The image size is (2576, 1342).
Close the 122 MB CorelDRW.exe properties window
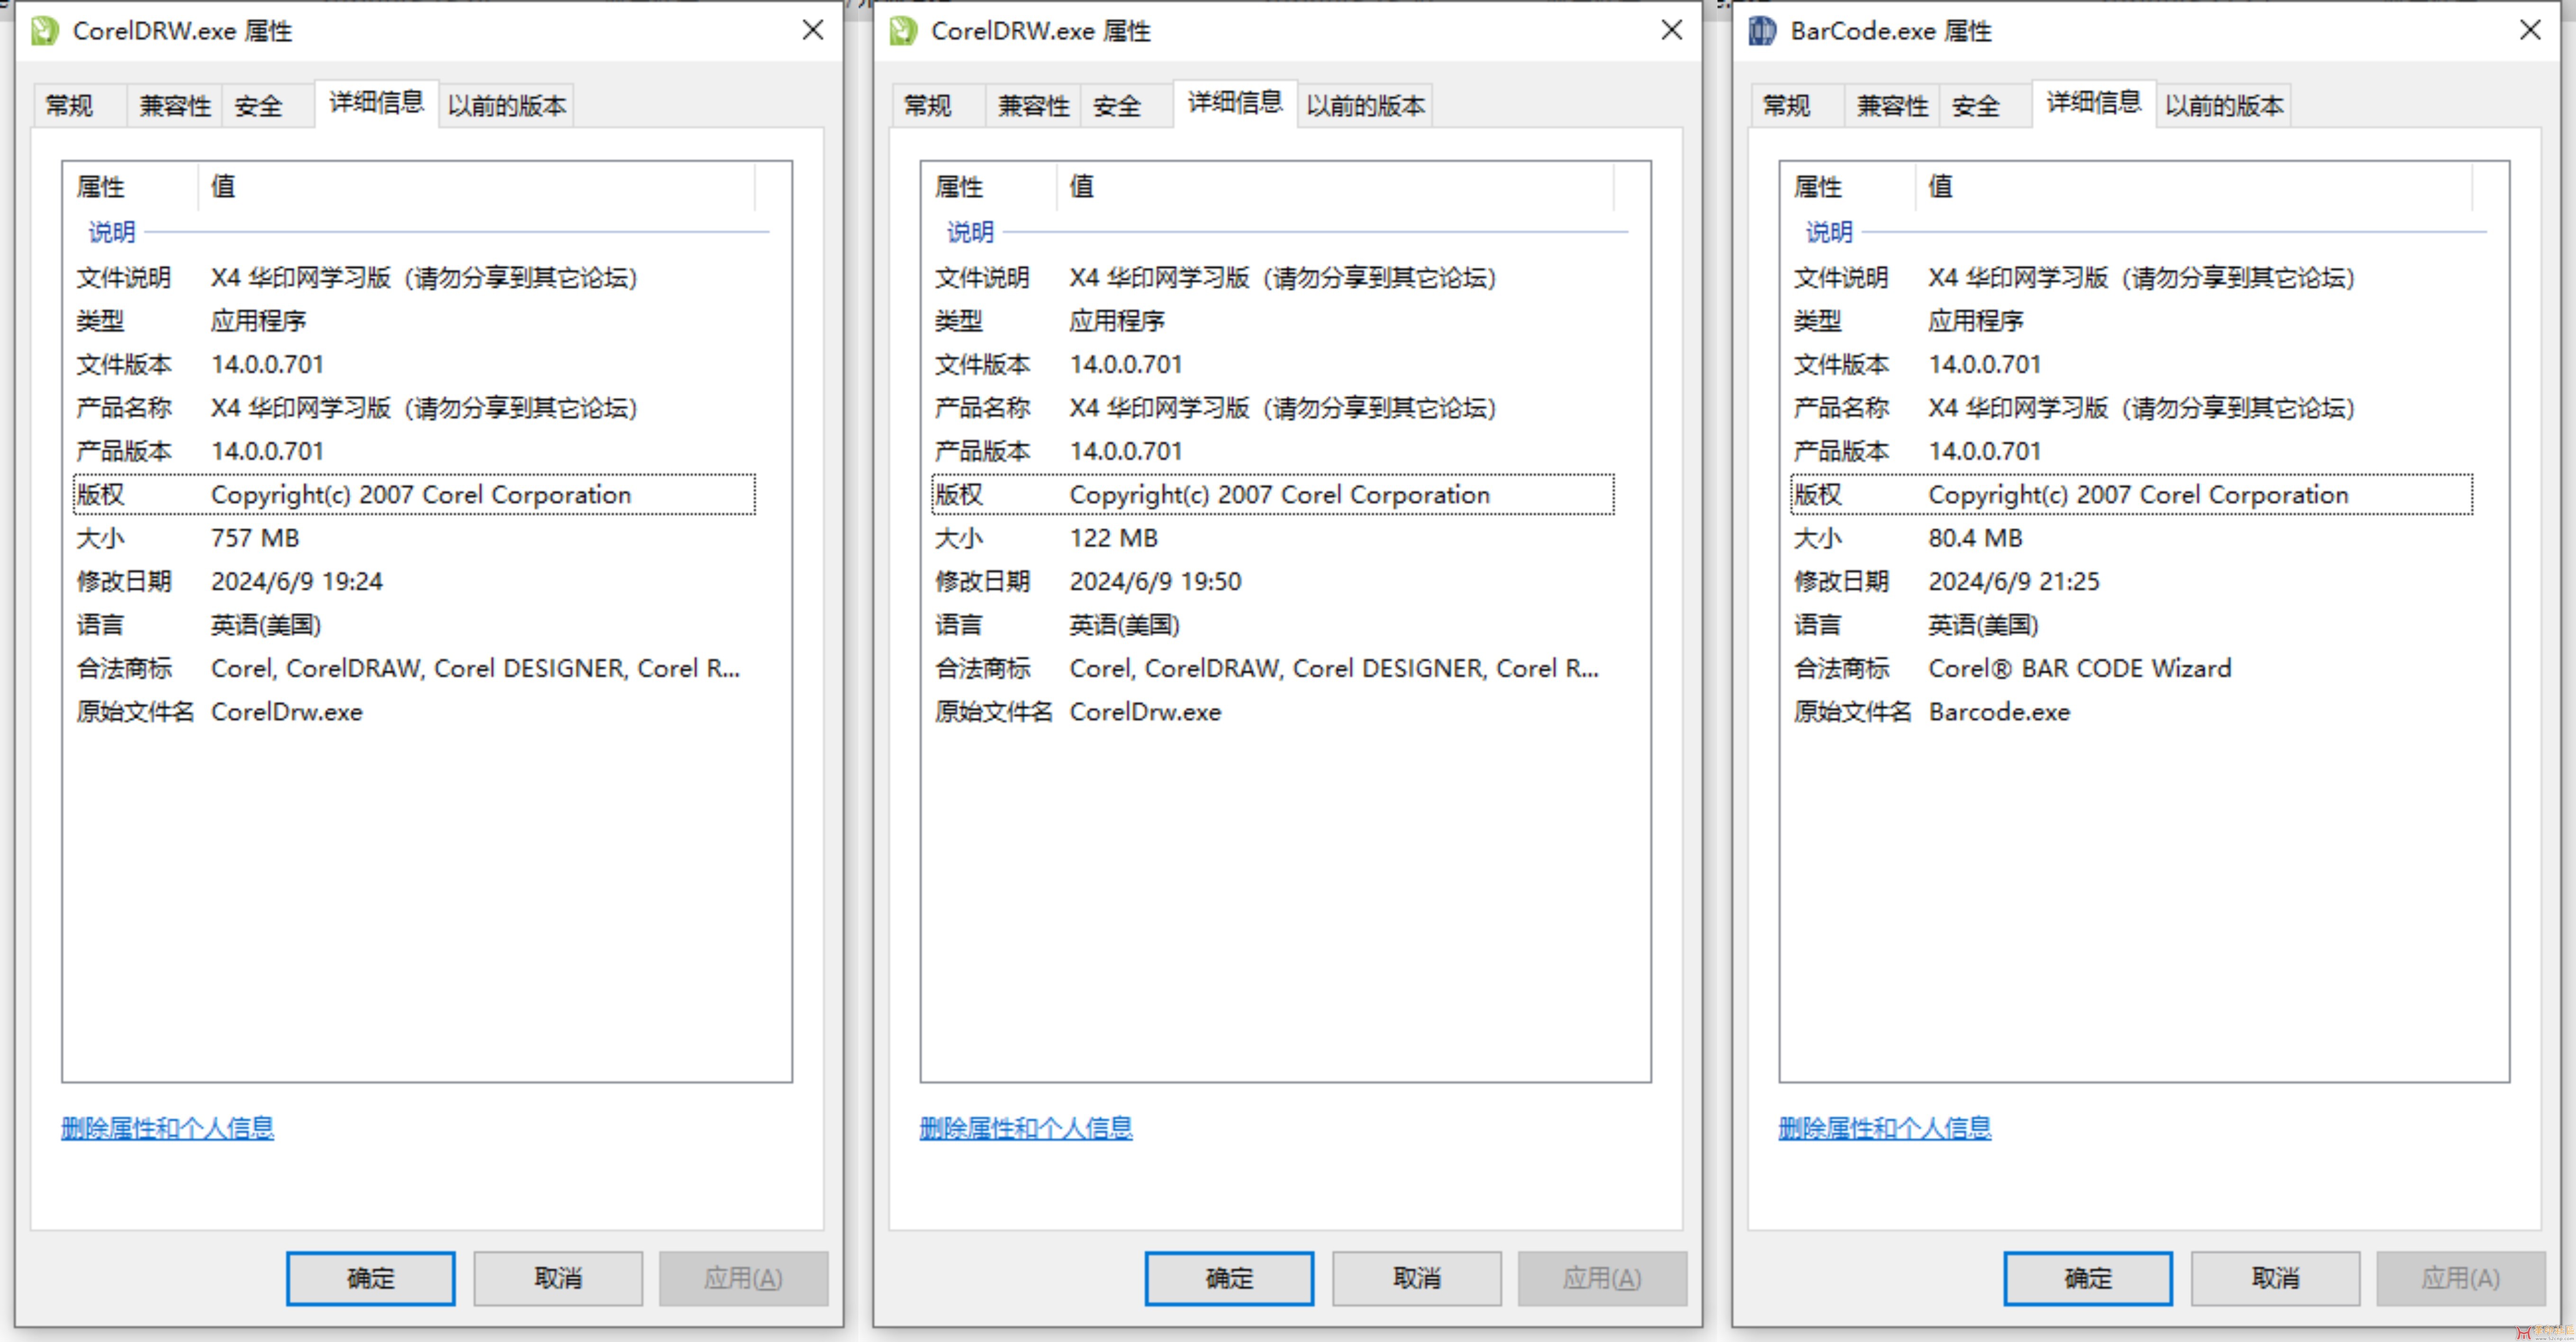tap(1672, 30)
